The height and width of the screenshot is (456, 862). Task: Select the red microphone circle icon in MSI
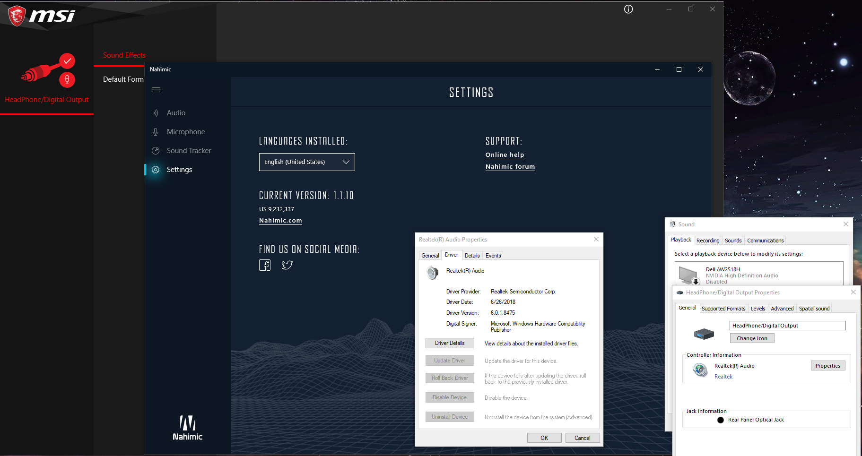[67, 80]
